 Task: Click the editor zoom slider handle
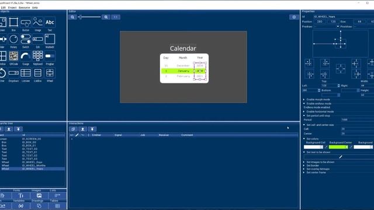pos(81,17)
